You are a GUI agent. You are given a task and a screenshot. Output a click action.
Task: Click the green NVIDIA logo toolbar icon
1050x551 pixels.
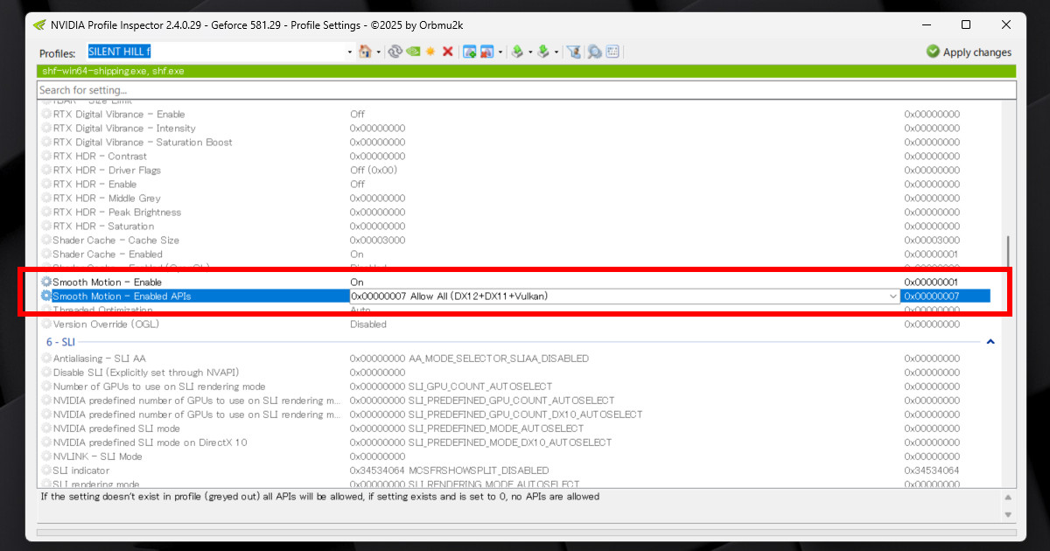coord(413,52)
